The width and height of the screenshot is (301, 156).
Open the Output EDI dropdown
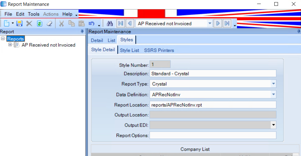[273, 125]
